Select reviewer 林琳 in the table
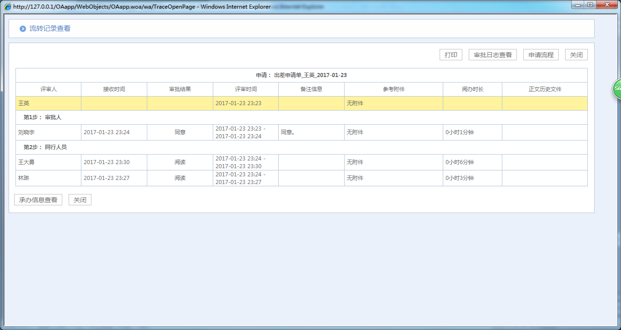 [x=24, y=178]
